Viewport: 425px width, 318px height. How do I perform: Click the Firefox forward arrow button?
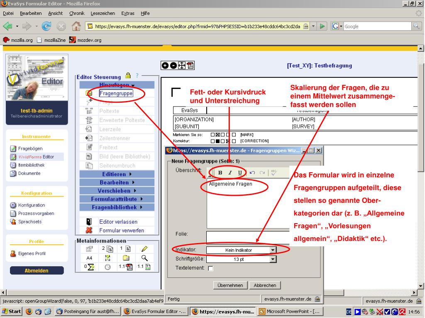tap(27, 26)
